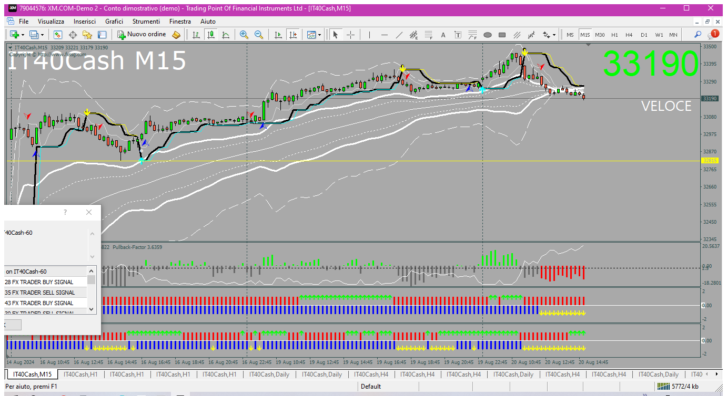Viewport: 727px width, 396px height.
Task: Zoom in on the chart
Action: [x=244, y=35]
